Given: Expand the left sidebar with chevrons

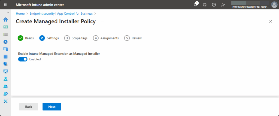Looking at the screenshot, I should [x=8, y=13].
